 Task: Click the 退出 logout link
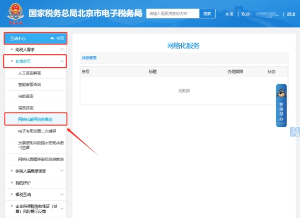coord(291,14)
